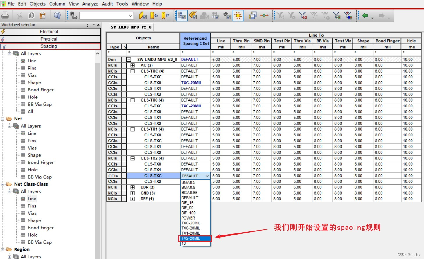
Task: Click the highlighted Analysis Mode sun icon
Action: point(238,15)
